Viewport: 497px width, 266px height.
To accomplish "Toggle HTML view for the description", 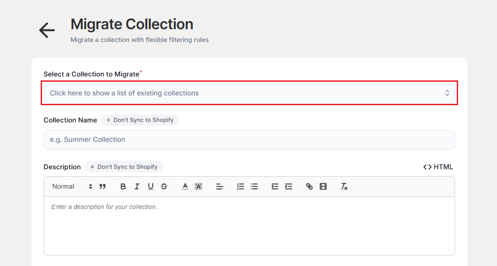I will [x=438, y=167].
